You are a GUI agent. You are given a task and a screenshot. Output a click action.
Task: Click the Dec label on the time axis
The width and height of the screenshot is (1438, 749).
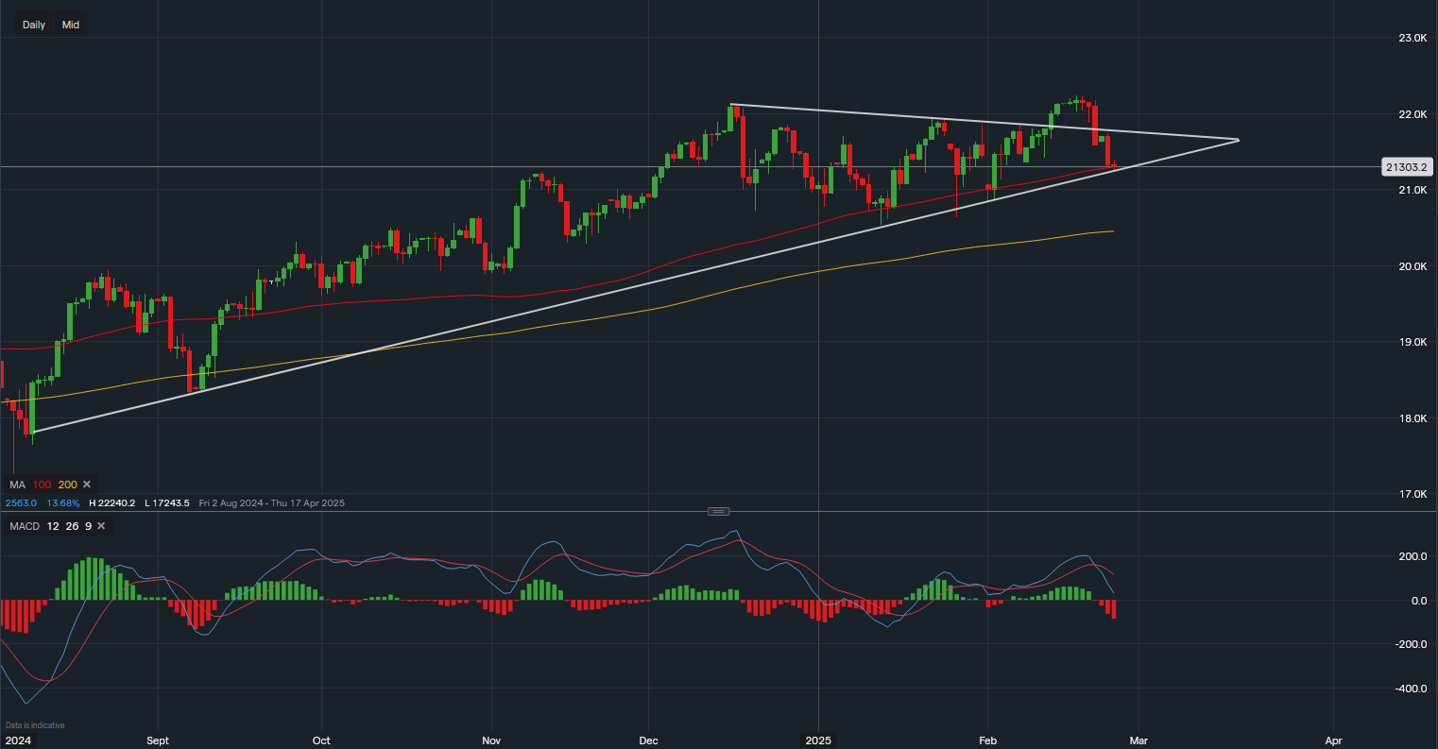[649, 741]
